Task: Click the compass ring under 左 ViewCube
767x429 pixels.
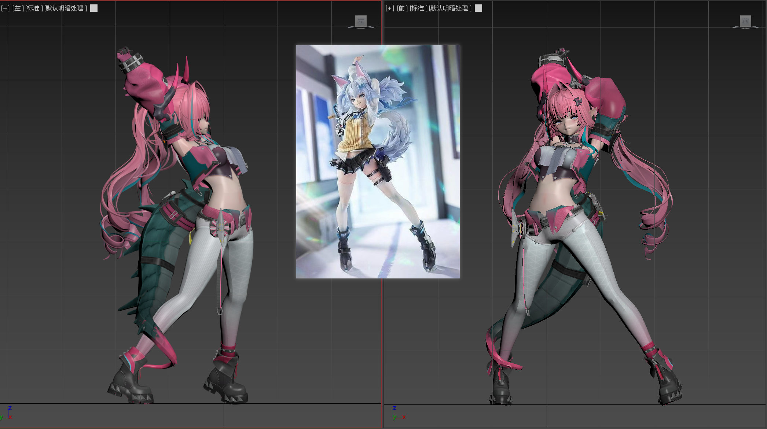Action: [361, 27]
